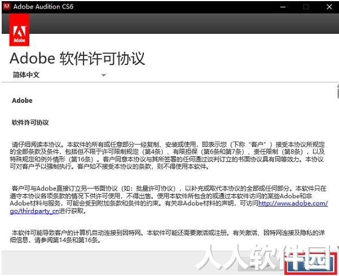Click the paragraph starting '请仔细阅读本协议'
The image size is (339, 276).
pos(168,155)
